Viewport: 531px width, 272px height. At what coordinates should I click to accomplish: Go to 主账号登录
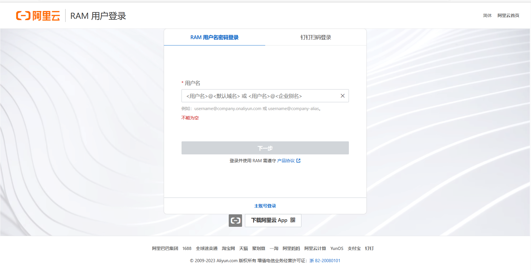click(265, 206)
